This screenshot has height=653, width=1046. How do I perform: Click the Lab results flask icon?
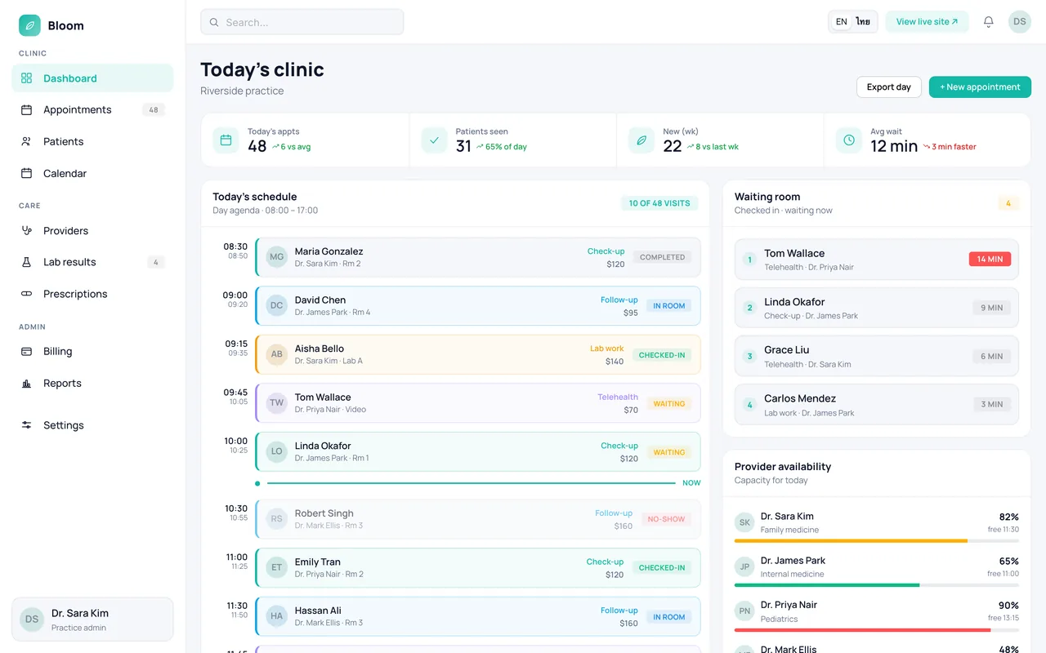pyautogui.click(x=26, y=262)
